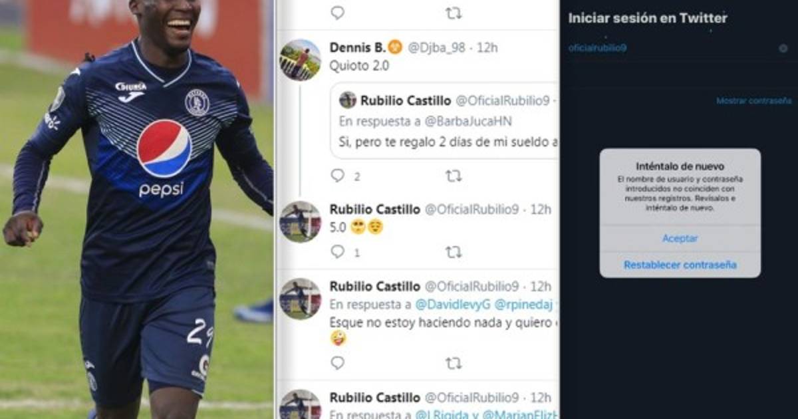This screenshot has width=798, height=419.
Task: Open the Rubilio Castillo avatar beside the 5.0 tweet
Action: point(300,221)
